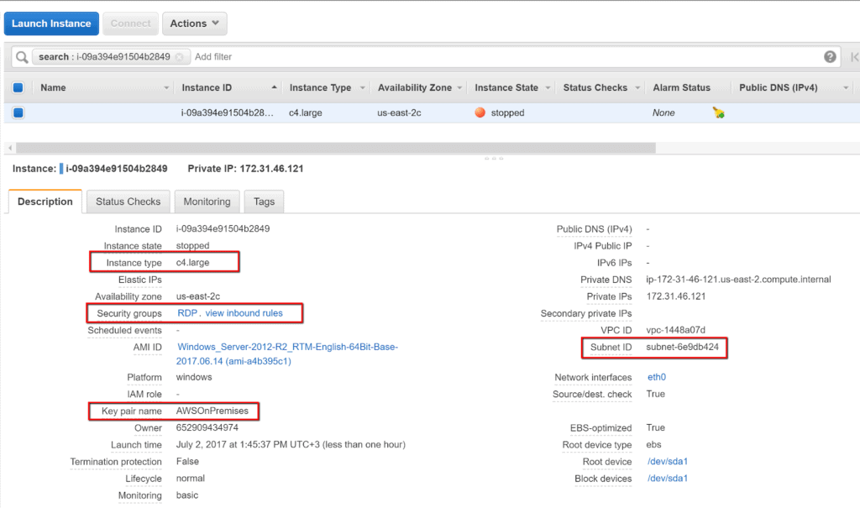Jump to first page using the pagination arrow icon
The height and width of the screenshot is (508, 860).
[x=853, y=56]
